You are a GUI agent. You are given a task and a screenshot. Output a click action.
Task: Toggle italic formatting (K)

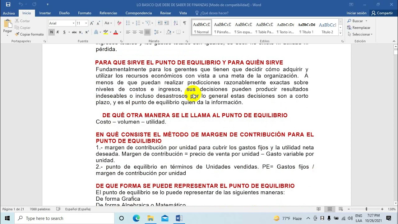pyautogui.click(x=58, y=32)
